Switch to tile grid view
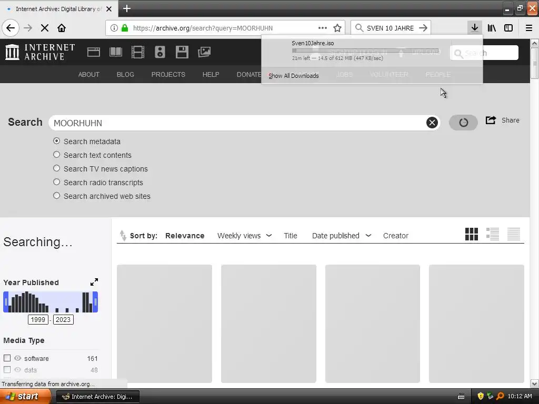Screen dimensions: 539x404 coord(472,234)
